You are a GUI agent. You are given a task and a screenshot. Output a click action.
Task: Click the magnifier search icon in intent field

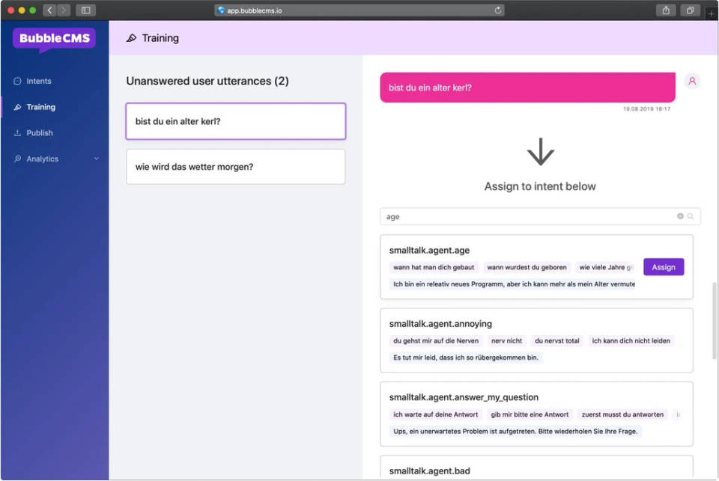point(691,216)
